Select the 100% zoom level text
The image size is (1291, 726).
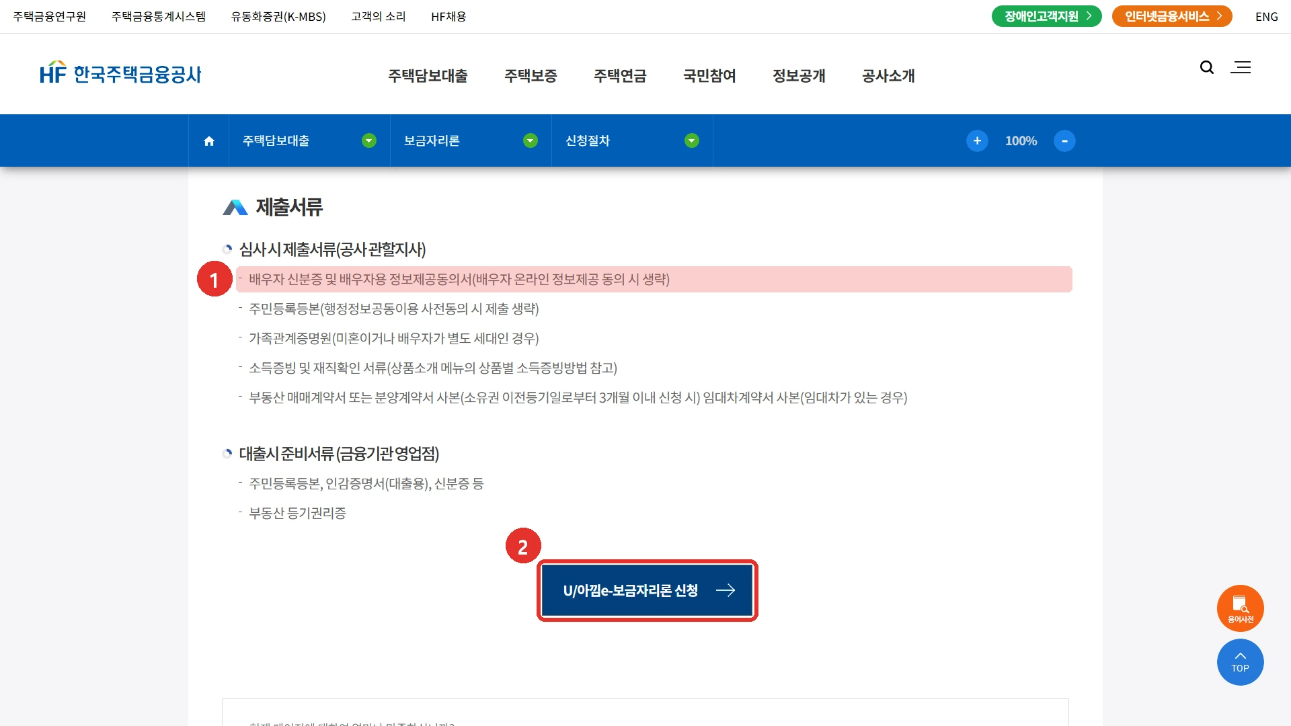1021,141
